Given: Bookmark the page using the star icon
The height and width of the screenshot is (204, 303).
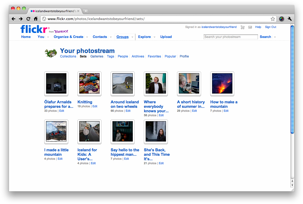Looking at the screenshot, I should point(273,19).
